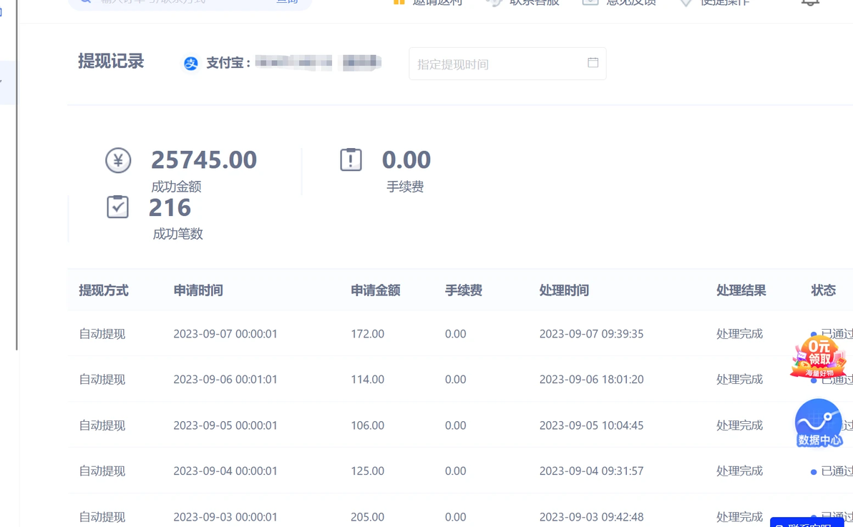Click the 手续费 column header

[x=464, y=290]
